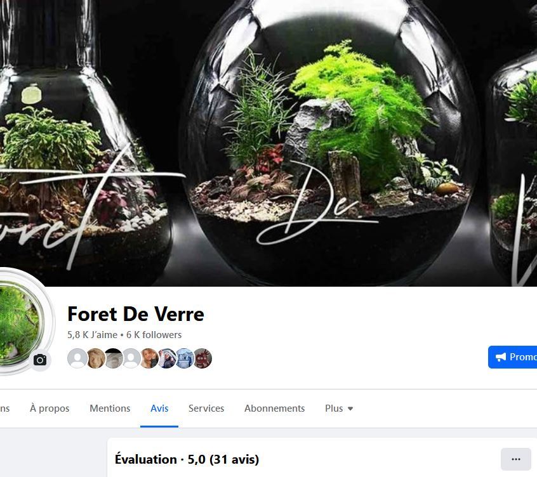Open the Services tab
Image resolution: width=537 pixels, height=477 pixels.
206,408
